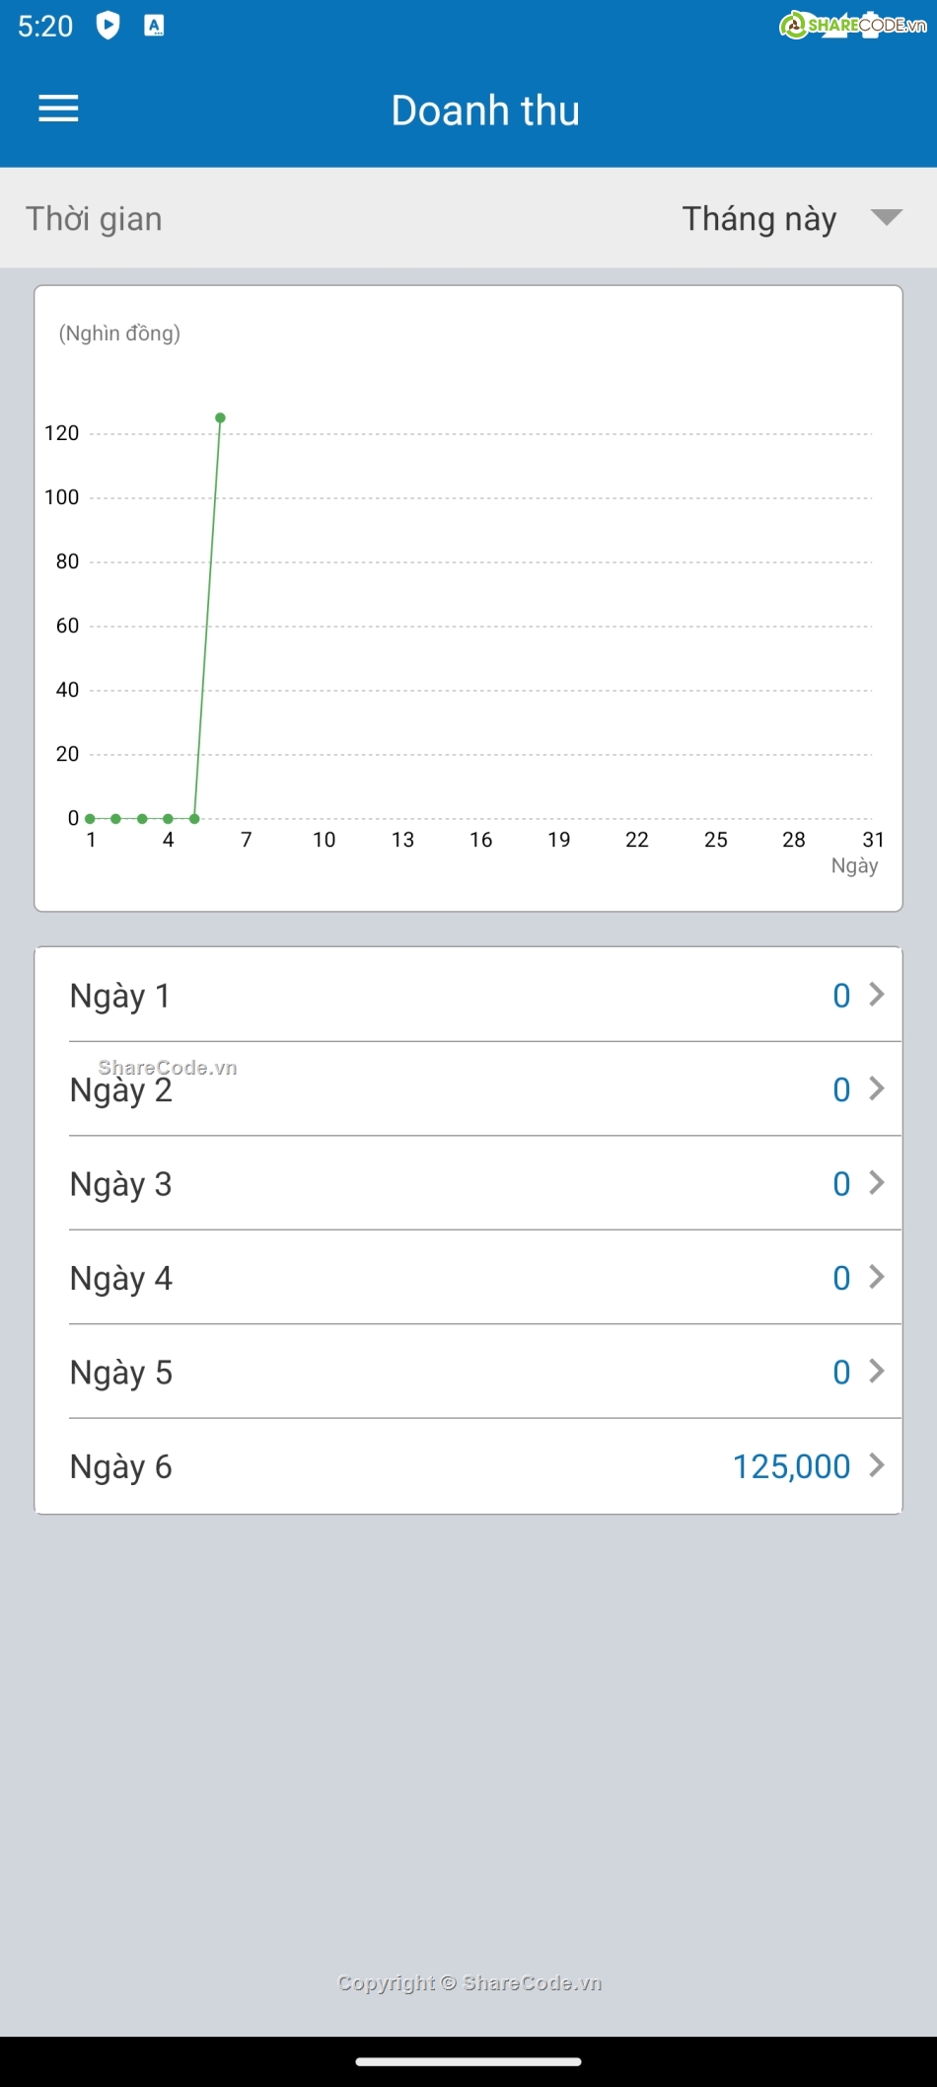Open the Tháng này time dropdown
This screenshot has height=2087, width=937.
(758, 218)
